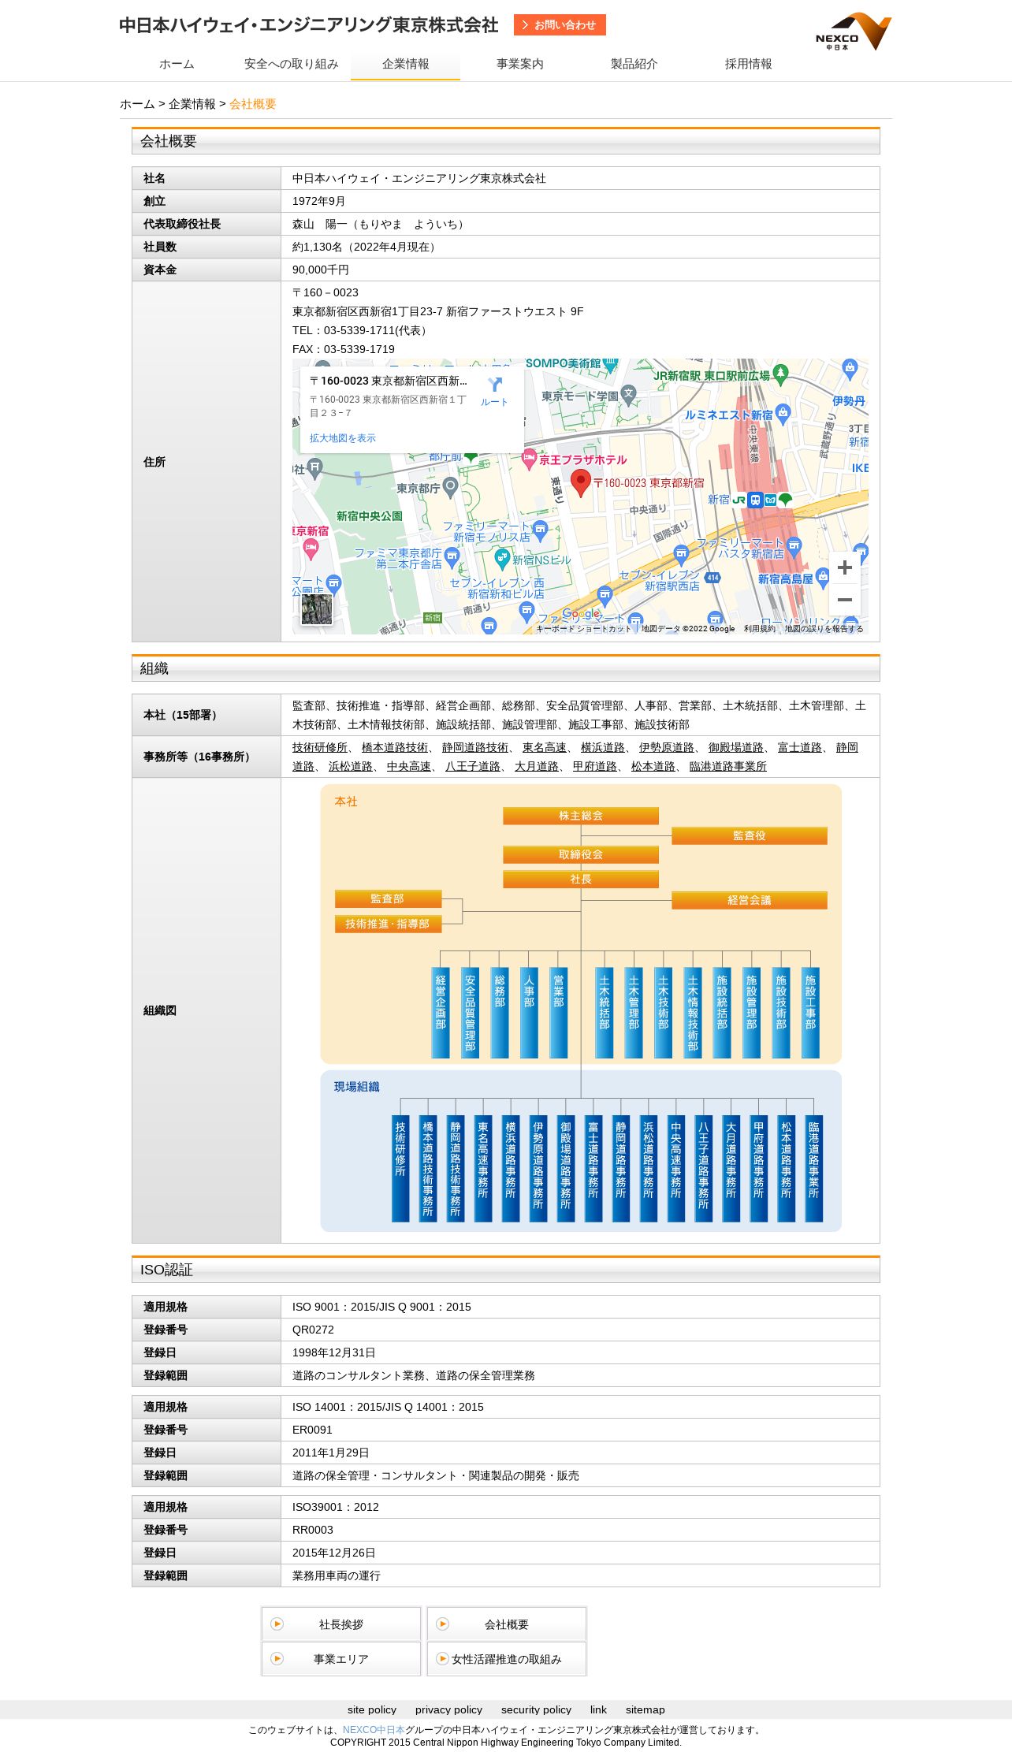Open the 浜松道路 office link
The width and height of the screenshot is (1012, 1752).
(x=351, y=766)
